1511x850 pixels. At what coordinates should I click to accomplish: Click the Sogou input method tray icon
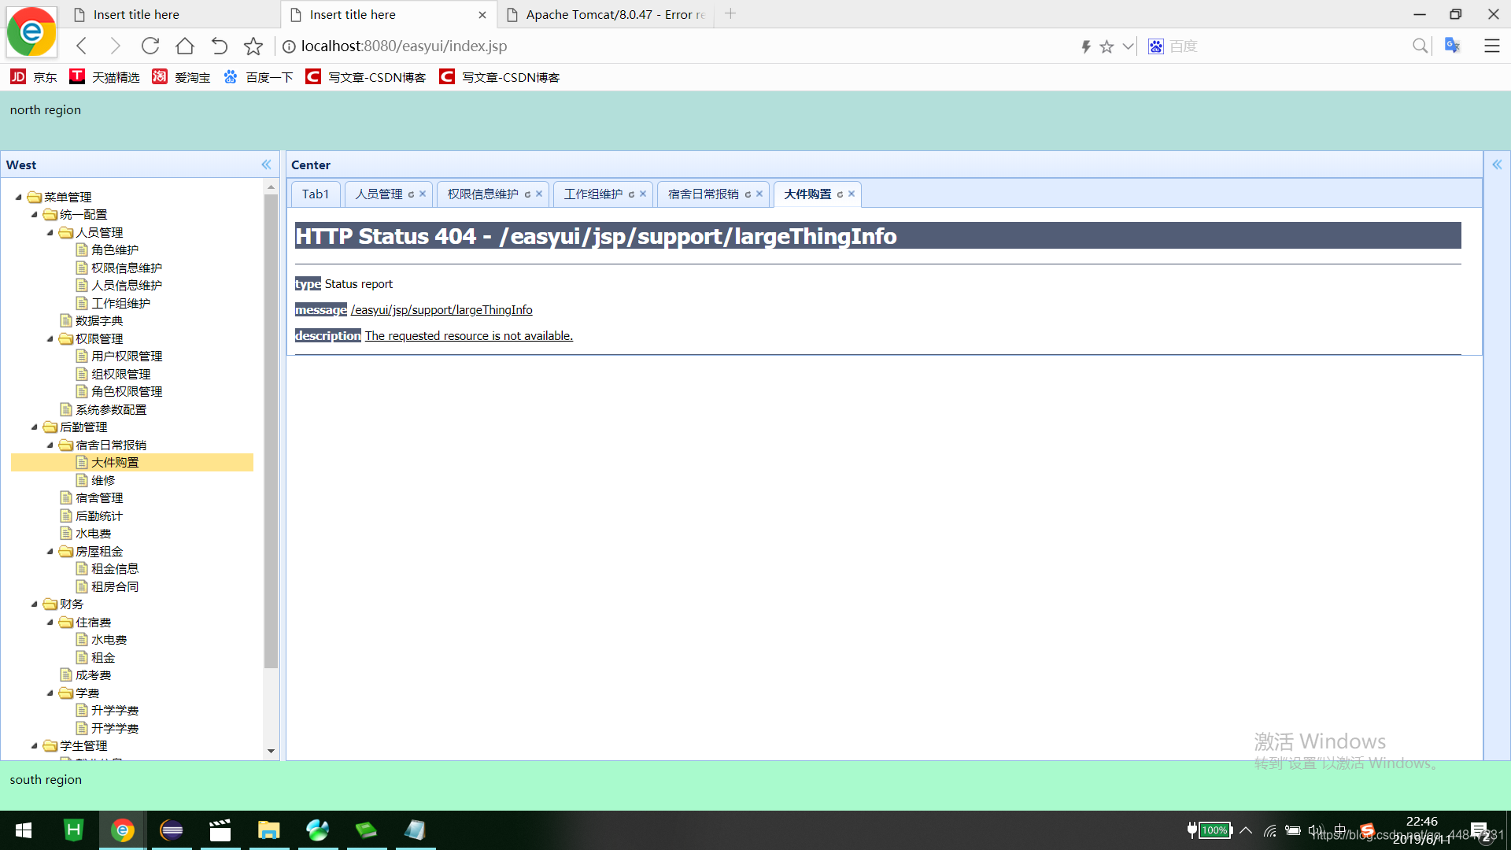tap(1367, 830)
